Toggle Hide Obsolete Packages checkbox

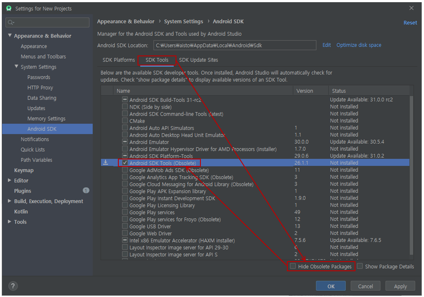[x=293, y=266]
